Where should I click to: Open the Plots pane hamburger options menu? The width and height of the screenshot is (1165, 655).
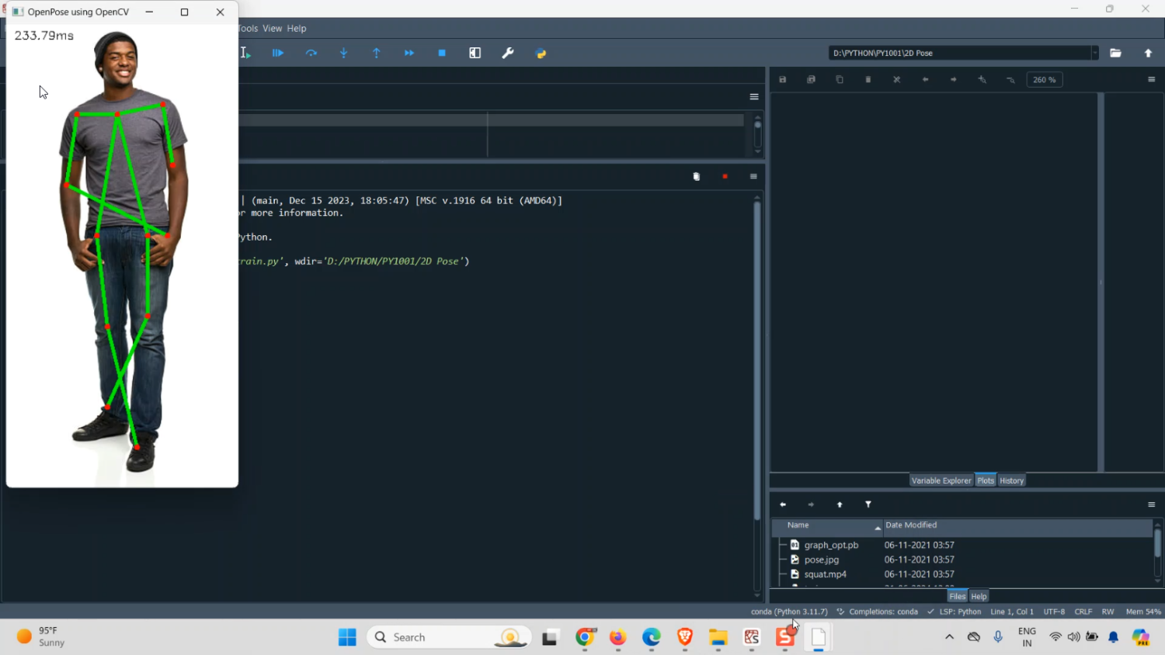pyautogui.click(x=1151, y=80)
